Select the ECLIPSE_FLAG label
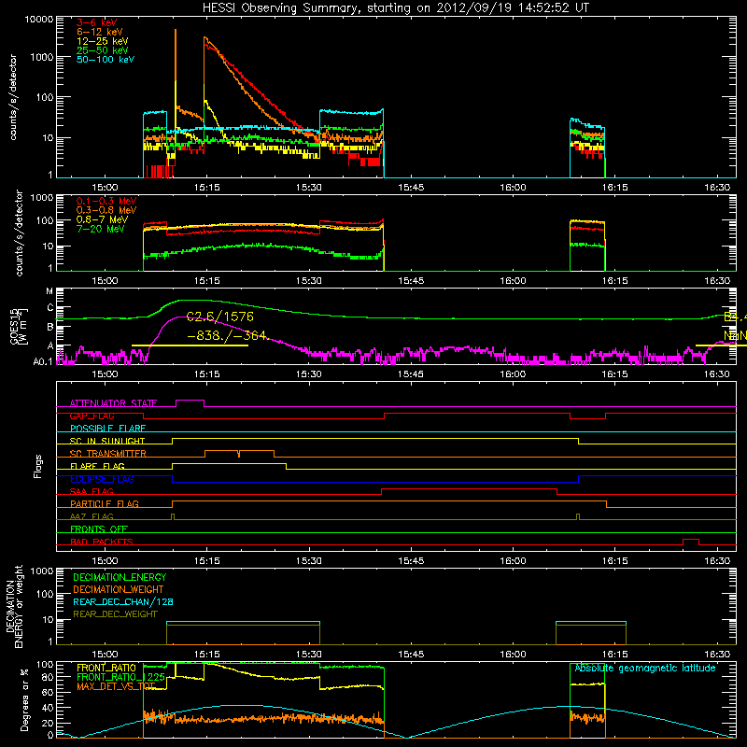 click(x=102, y=479)
